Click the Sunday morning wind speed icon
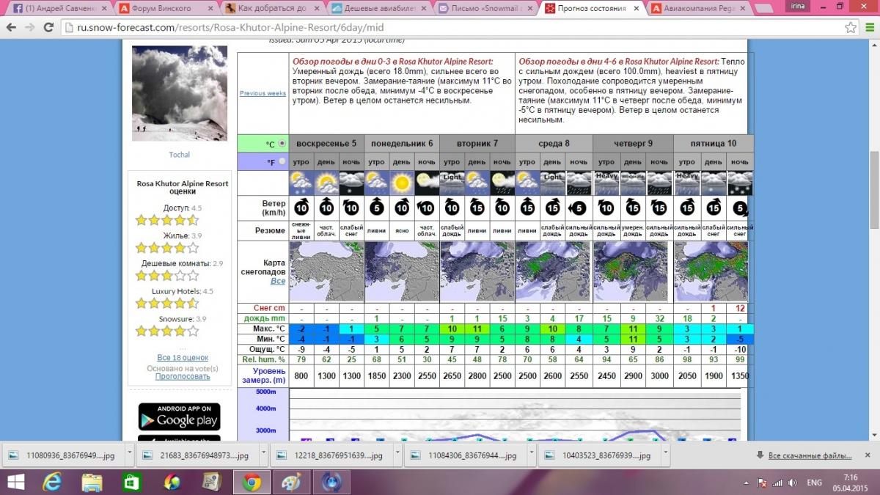 (x=301, y=208)
